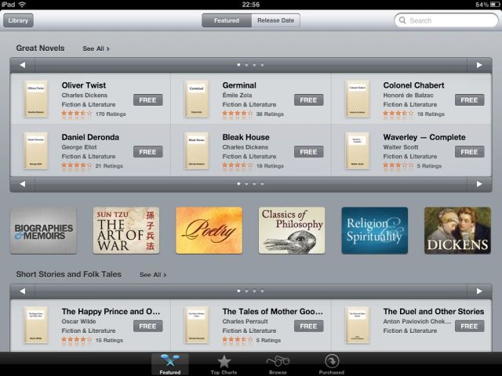Go to previous page of Great Novels
This screenshot has height=376, width=502.
(23, 65)
